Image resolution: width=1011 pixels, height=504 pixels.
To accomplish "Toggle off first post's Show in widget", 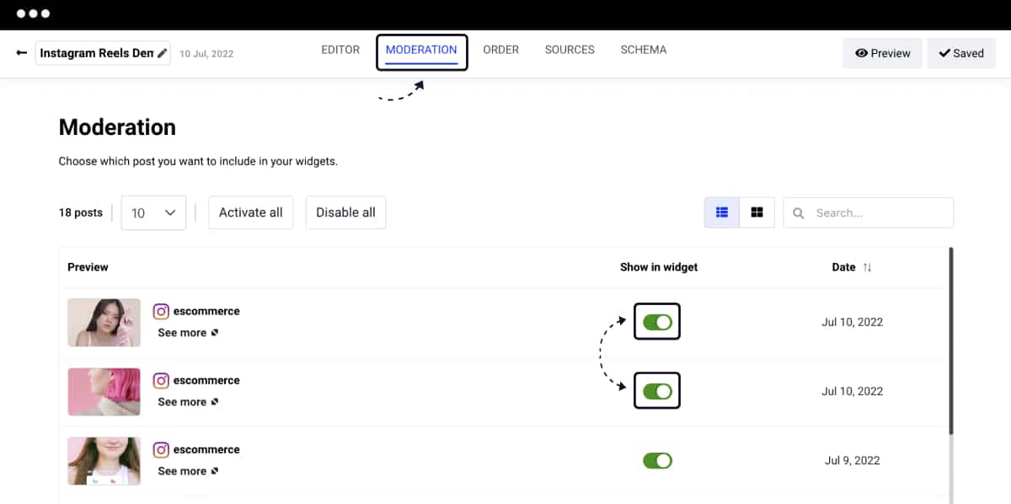I will point(657,322).
